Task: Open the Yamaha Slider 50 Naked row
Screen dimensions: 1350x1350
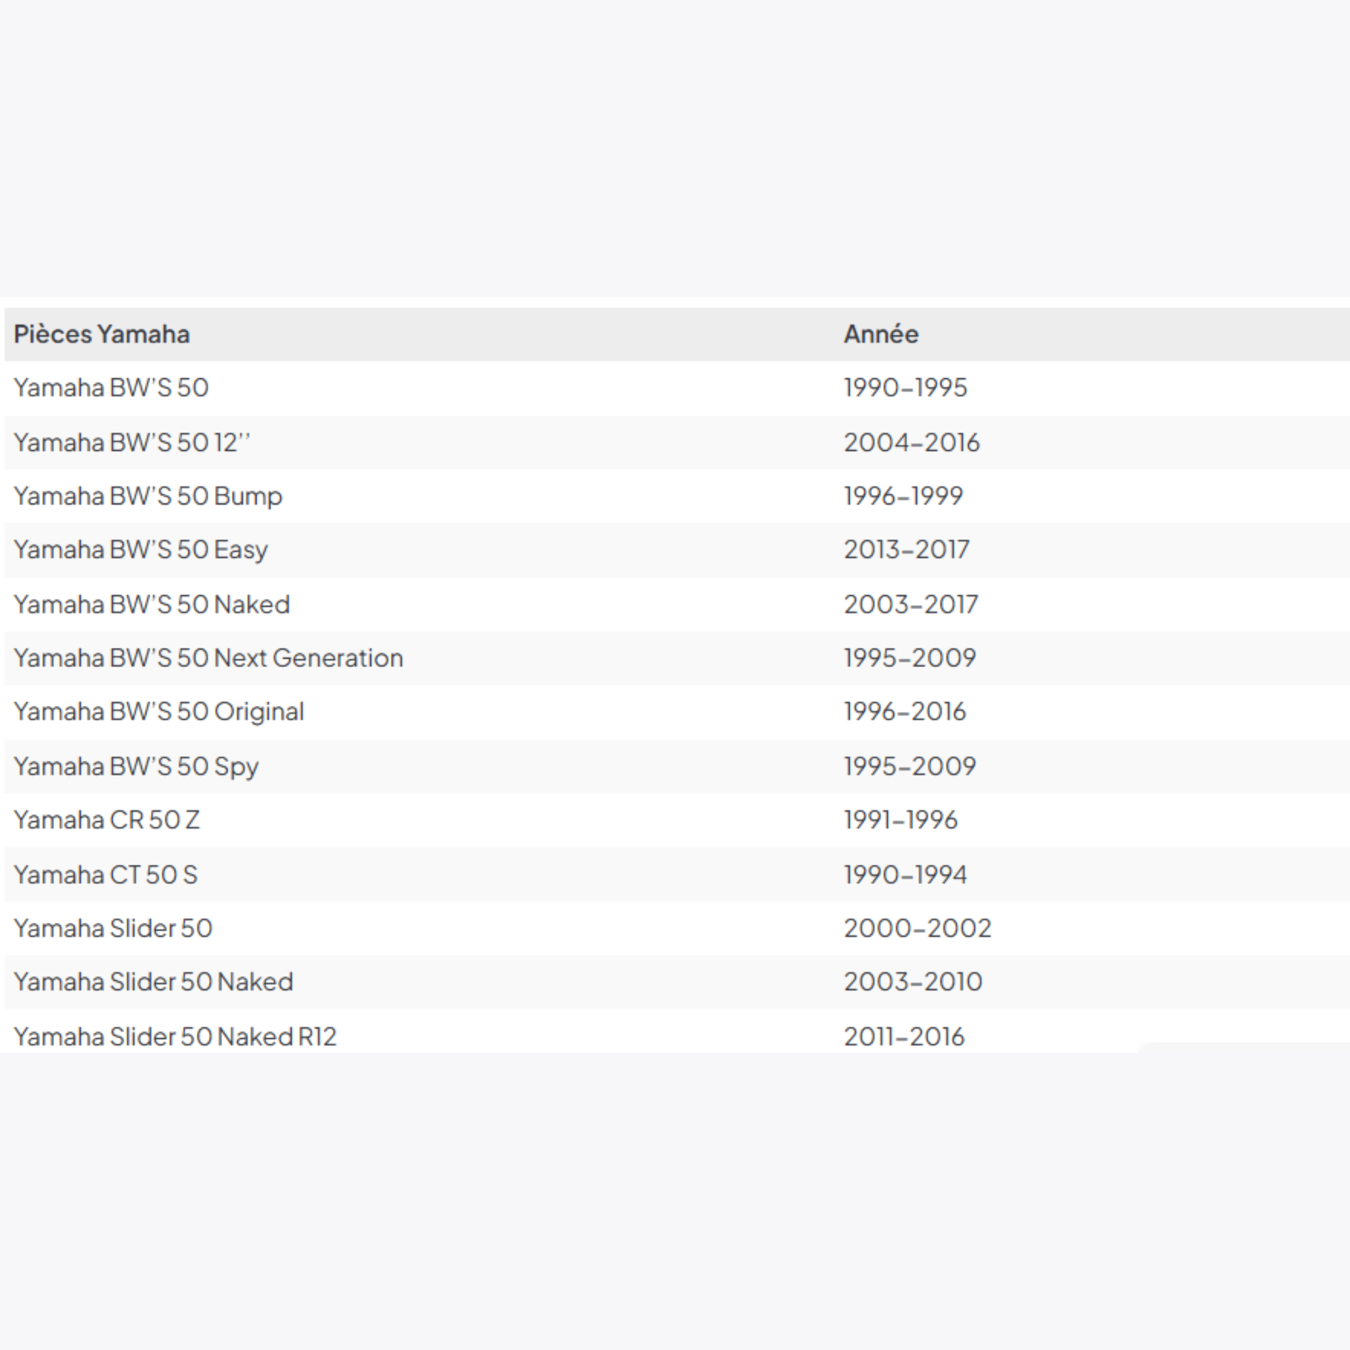Action: click(154, 982)
